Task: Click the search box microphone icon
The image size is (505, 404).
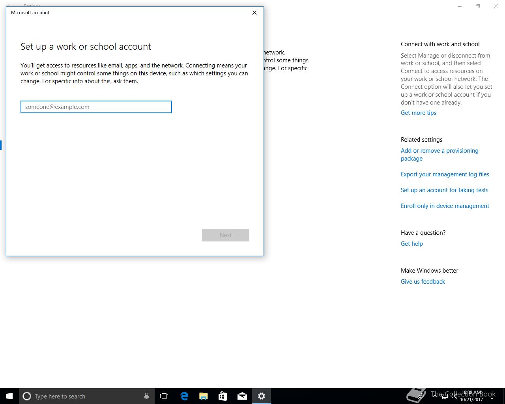Action: coord(146,396)
